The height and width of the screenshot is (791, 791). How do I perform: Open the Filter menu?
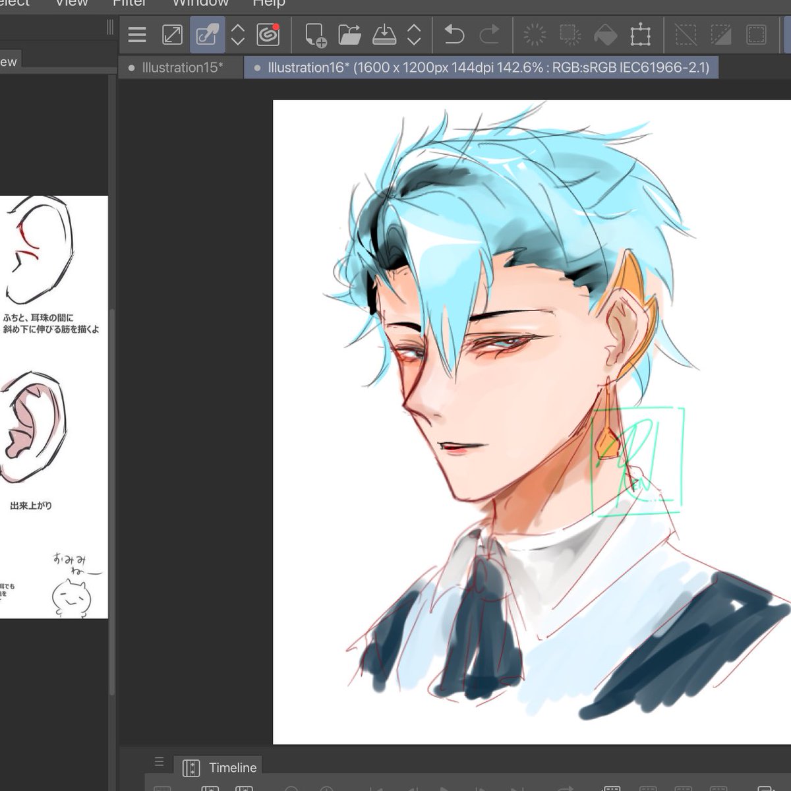point(129,3)
